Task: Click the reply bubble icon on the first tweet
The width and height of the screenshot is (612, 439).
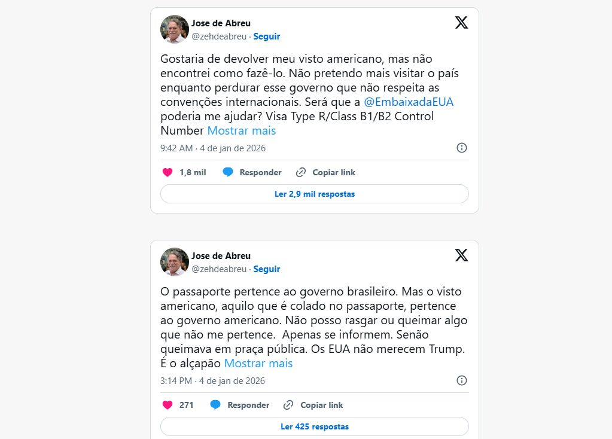Action: (x=228, y=172)
